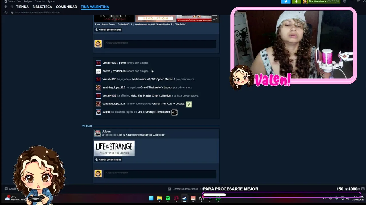Open the Ver menu
Image resolution: width=366 pixels, height=205 pixels.
click(19, 1)
